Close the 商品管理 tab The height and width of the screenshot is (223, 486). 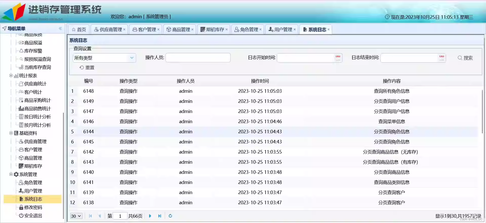[x=192, y=29]
